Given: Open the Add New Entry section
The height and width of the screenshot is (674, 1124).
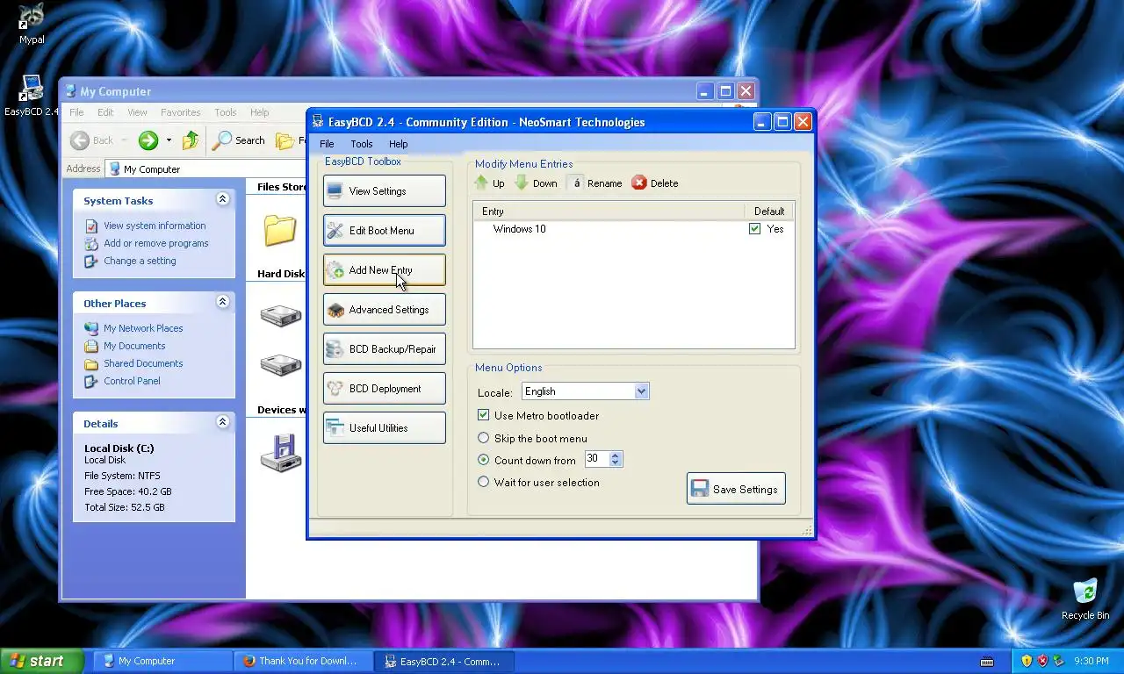Looking at the screenshot, I should tap(384, 270).
